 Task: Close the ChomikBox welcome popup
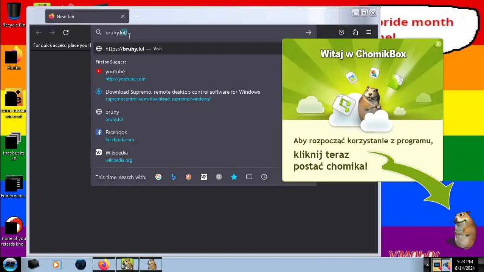click(x=438, y=44)
